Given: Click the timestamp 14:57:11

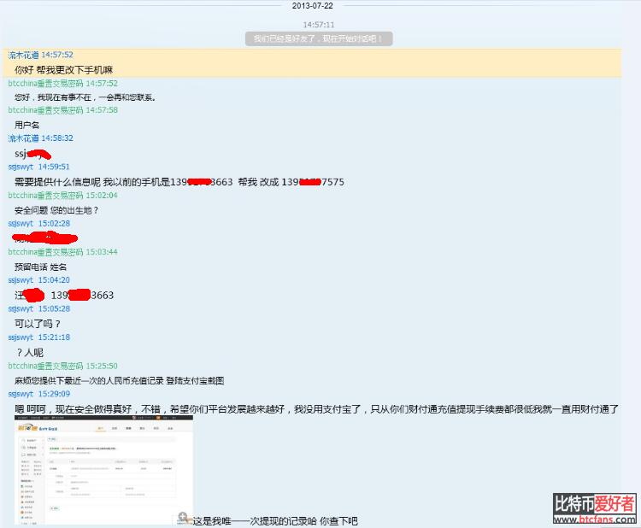Looking at the screenshot, I should (x=319, y=25).
